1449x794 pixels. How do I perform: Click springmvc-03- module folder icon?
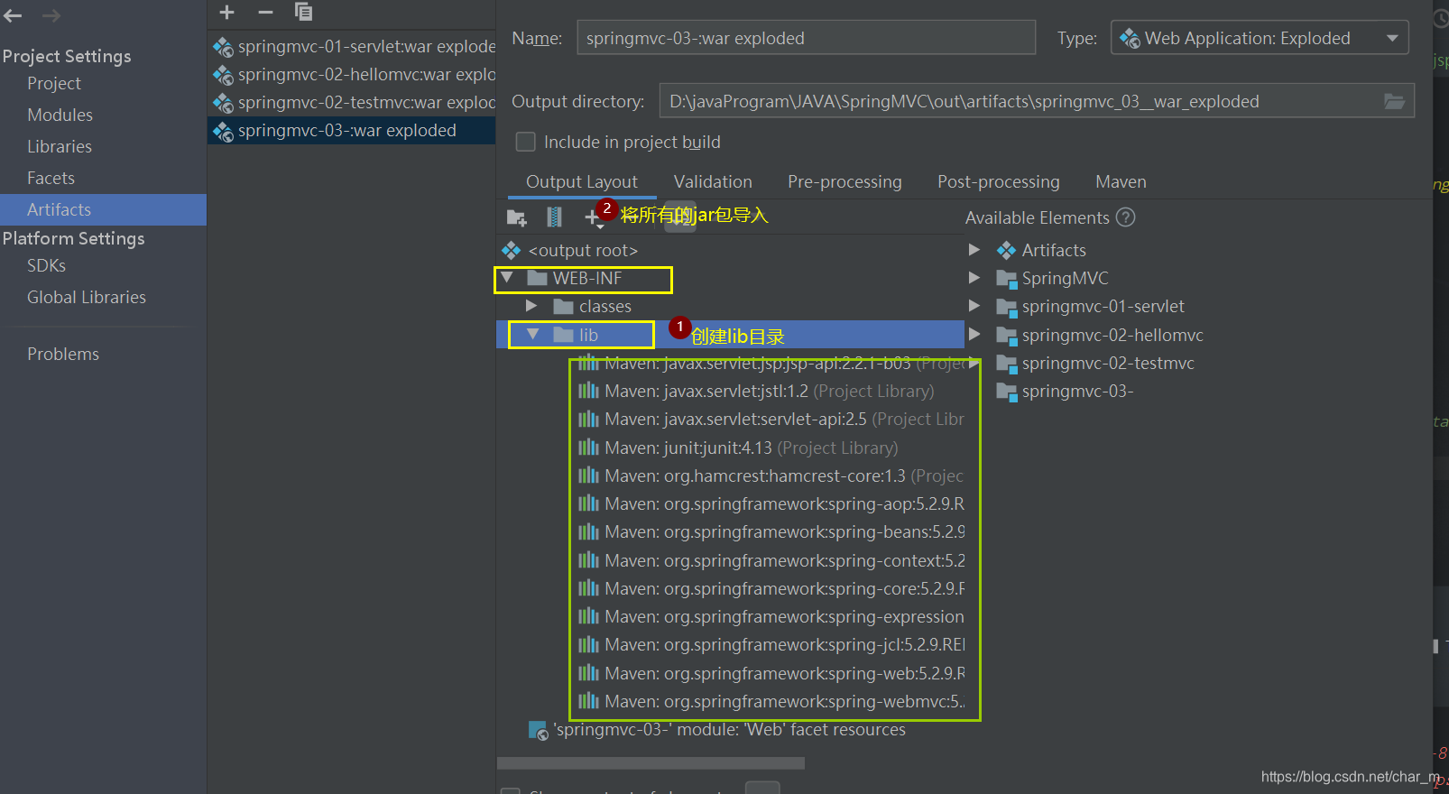[1007, 392]
